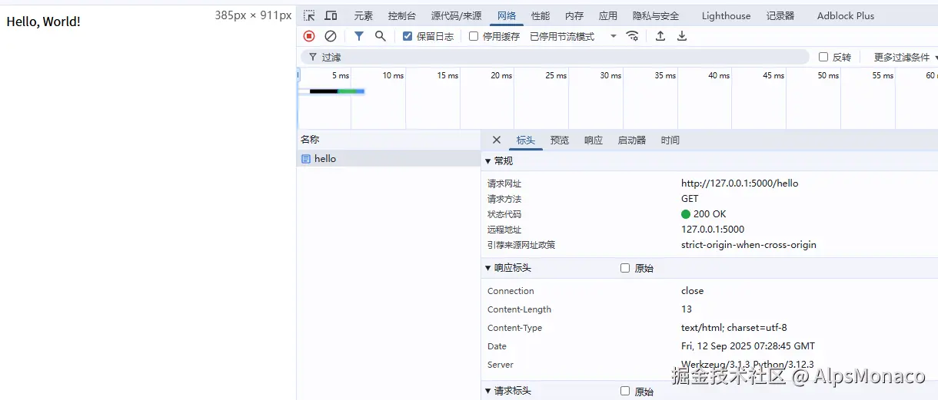Viewport: 938px width, 400px height.
Task: Click the waterfall bar in timeline overview
Action: (337, 91)
